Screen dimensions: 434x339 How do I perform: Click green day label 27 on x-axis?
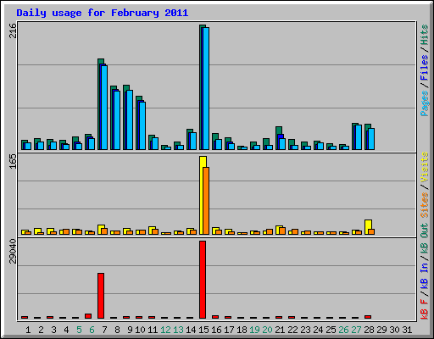(356, 330)
